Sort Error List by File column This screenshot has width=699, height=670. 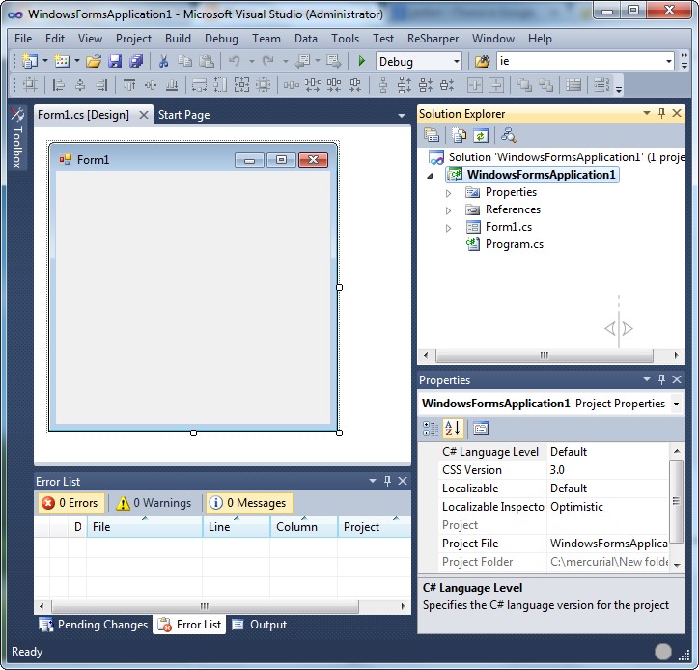[145, 526]
